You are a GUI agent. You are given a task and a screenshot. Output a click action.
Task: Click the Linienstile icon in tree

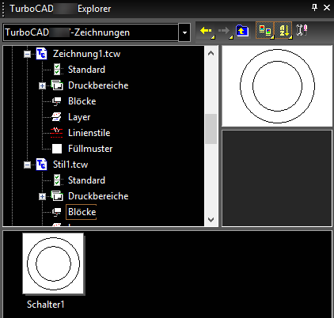[x=56, y=133]
